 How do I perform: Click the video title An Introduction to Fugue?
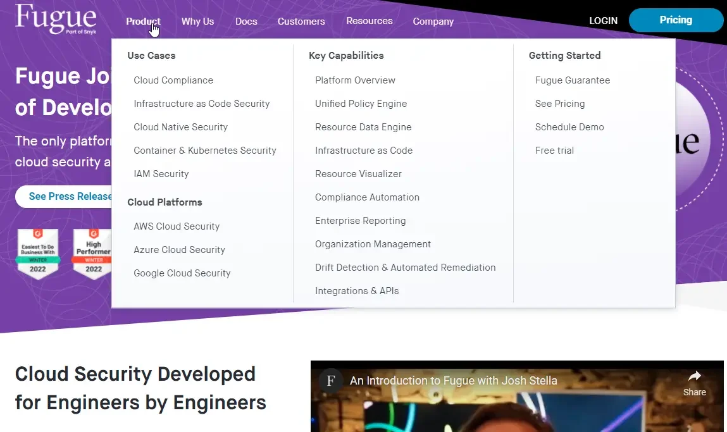[454, 381]
